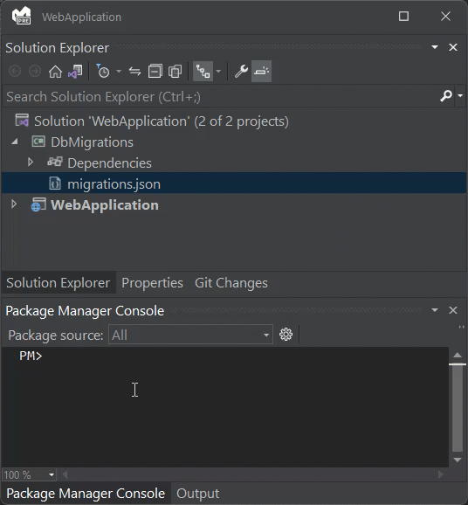The width and height of the screenshot is (468, 505).
Task: Open Pending Changes Filter clock icon
Action: coord(103,71)
